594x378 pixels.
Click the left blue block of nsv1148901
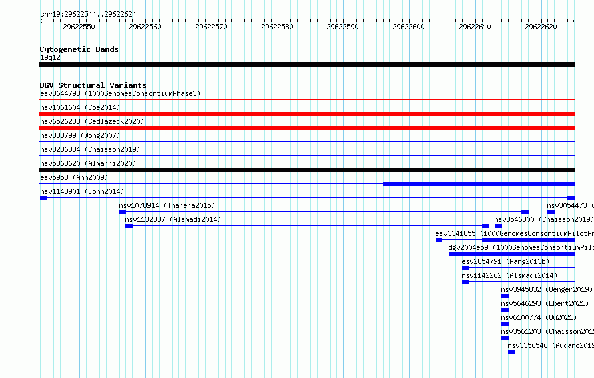[x=43, y=198]
